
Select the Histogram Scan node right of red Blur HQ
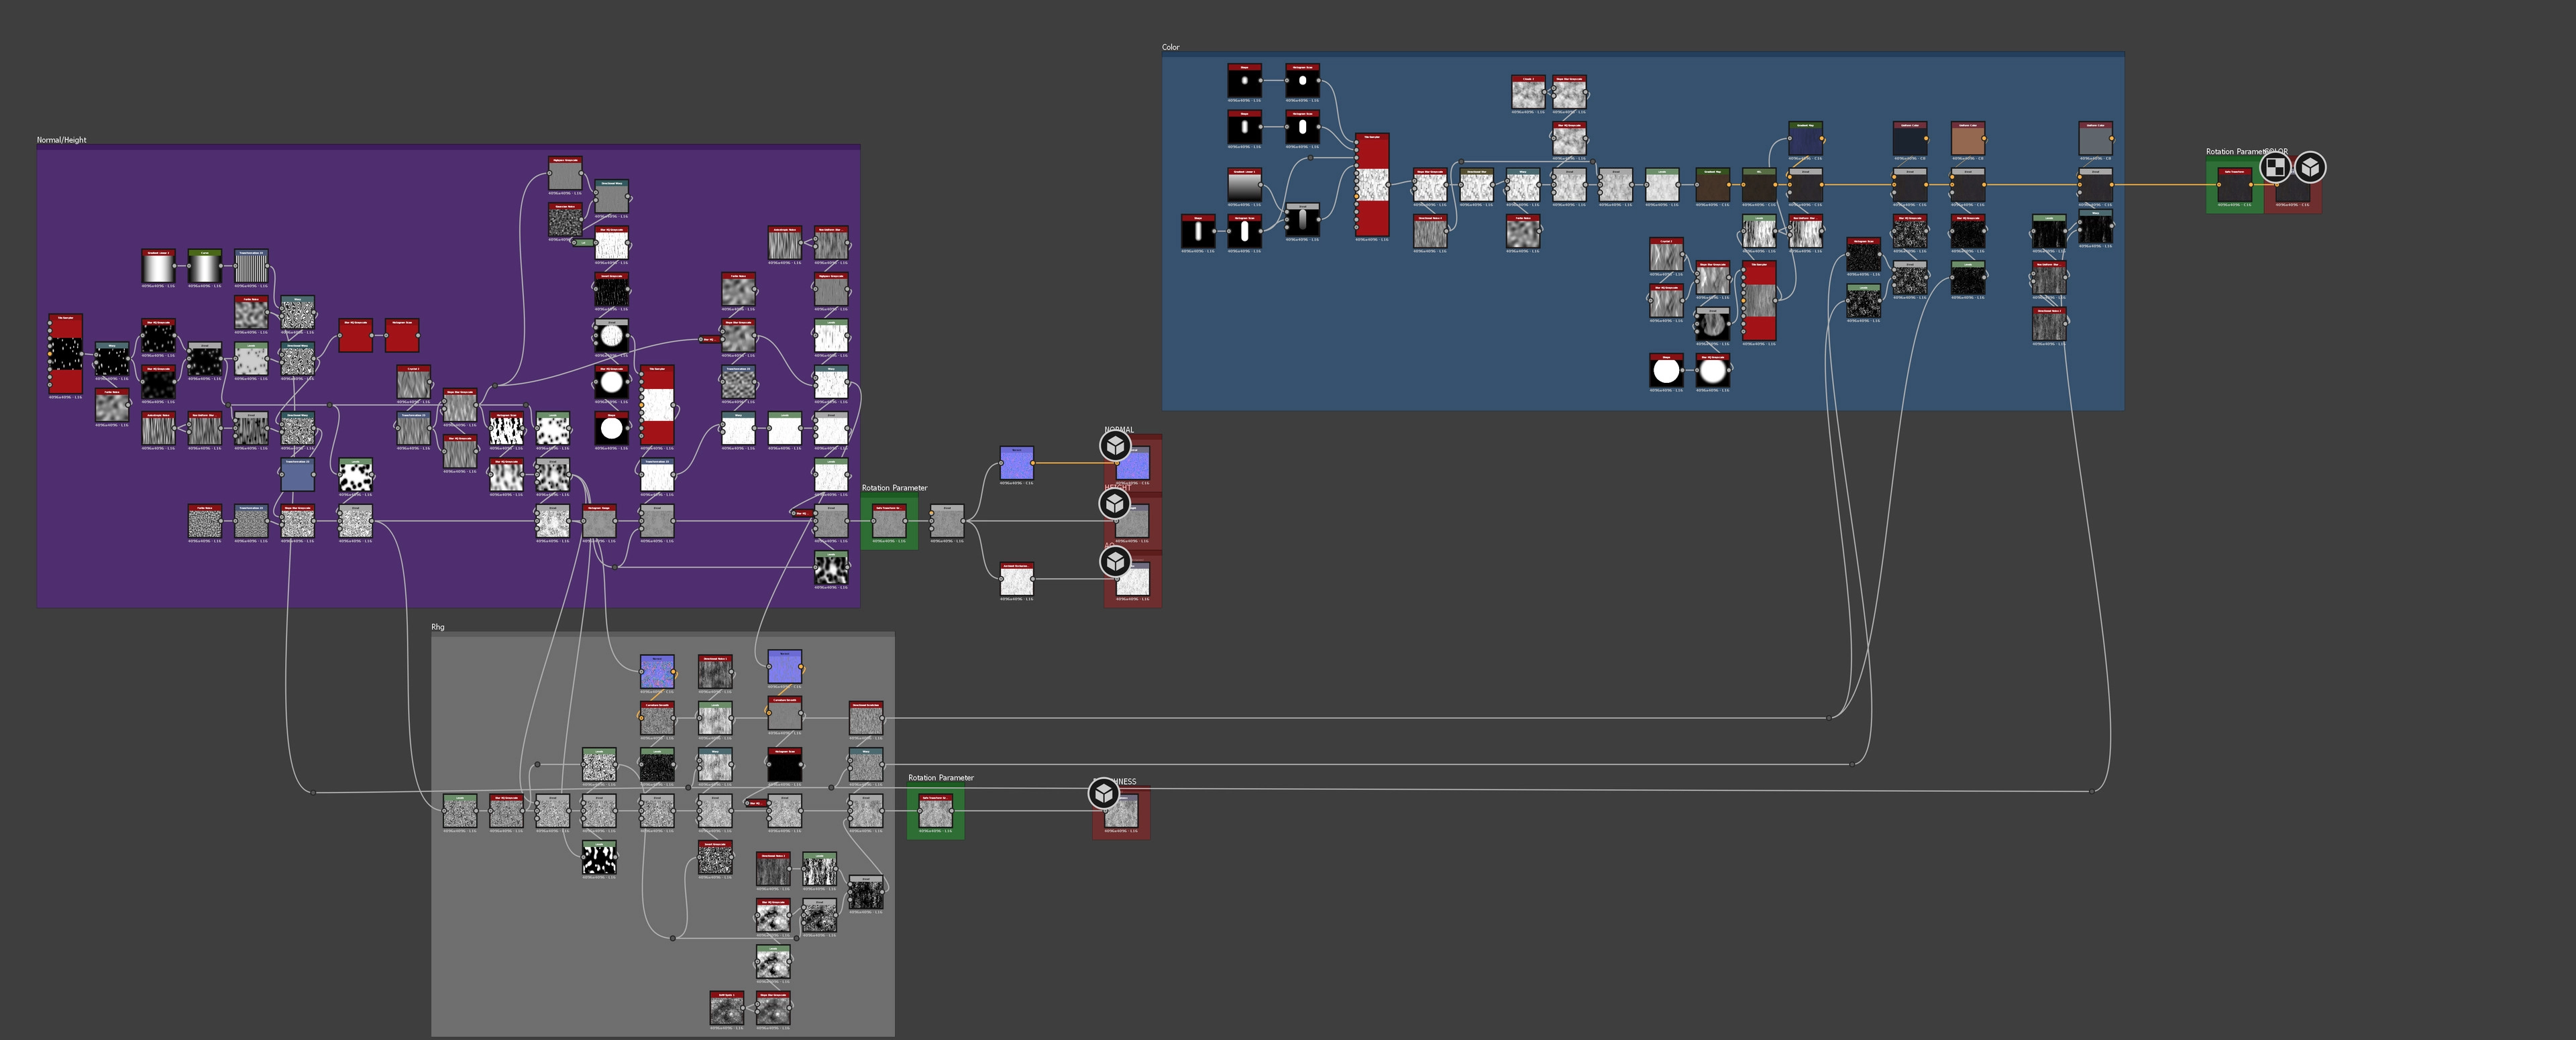[402, 337]
